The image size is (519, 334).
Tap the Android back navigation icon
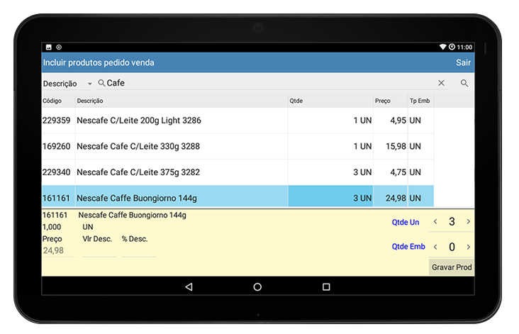(x=189, y=286)
